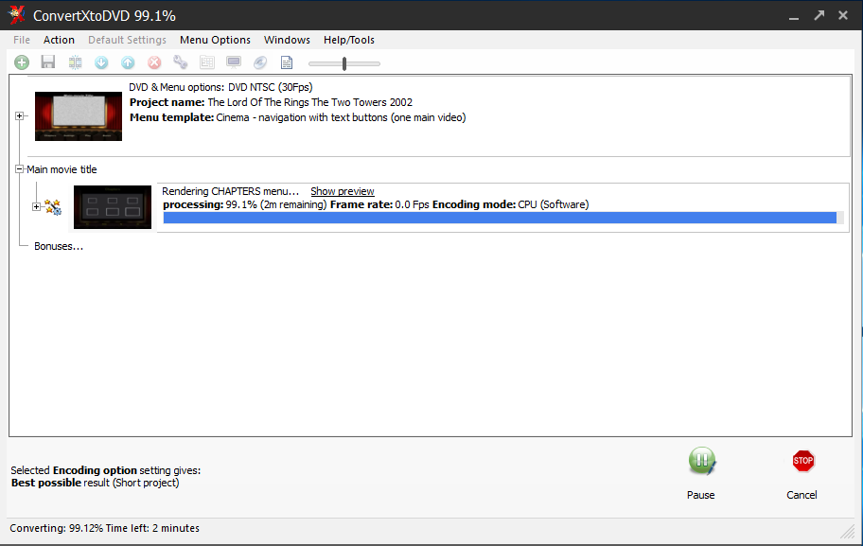Open the Help/Tools menu

[349, 40]
